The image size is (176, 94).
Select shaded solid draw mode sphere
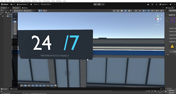tap(122, 11)
